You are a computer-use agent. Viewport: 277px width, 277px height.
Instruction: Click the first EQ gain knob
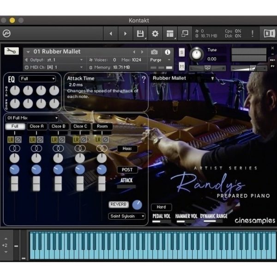point(15,90)
